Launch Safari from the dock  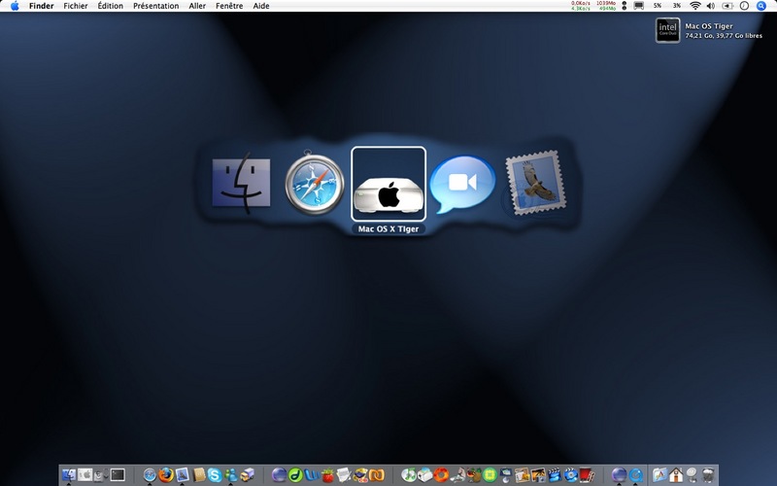150,475
